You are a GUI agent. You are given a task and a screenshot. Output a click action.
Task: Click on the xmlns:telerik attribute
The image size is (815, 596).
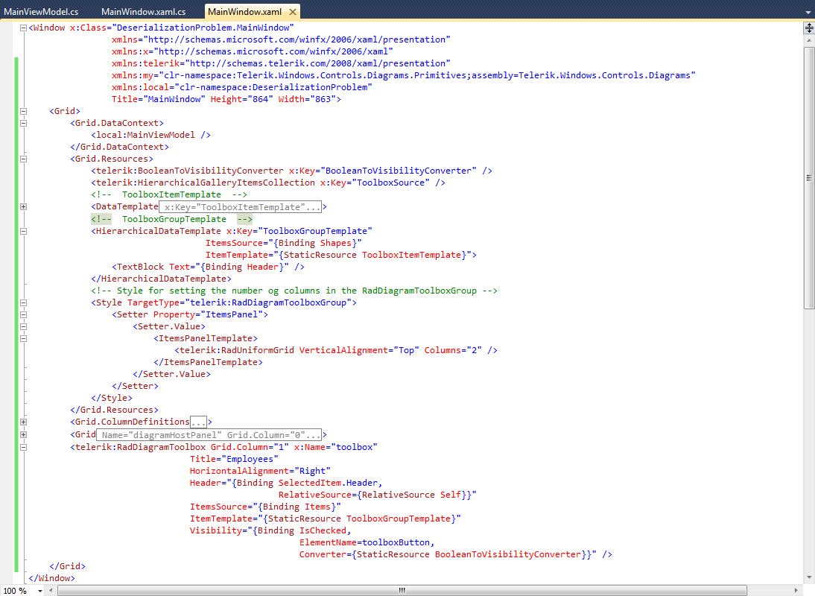(281, 63)
